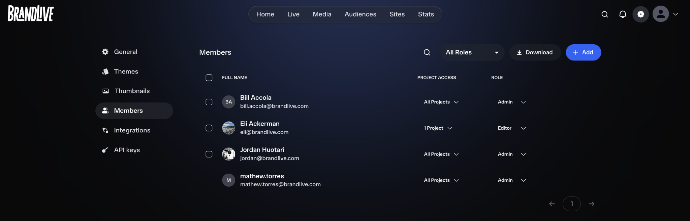This screenshot has height=221, width=690.
Task: Open Eli Ackerman's 1 Project dropdown
Action: pyautogui.click(x=438, y=128)
